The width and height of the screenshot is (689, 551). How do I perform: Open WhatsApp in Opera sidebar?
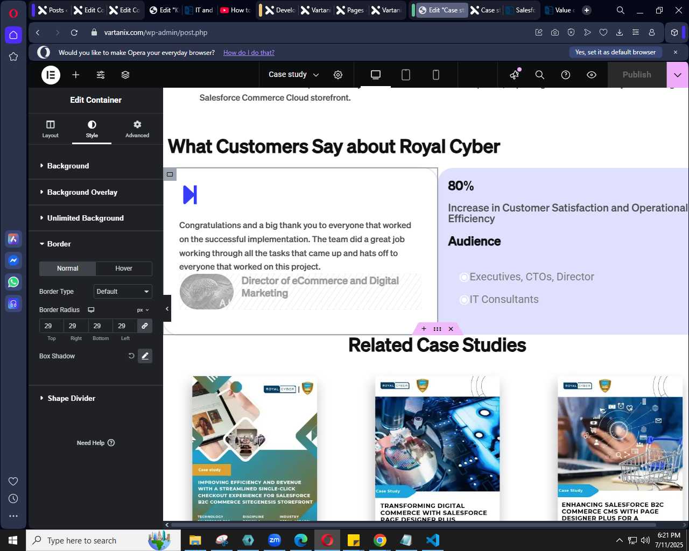pyautogui.click(x=13, y=282)
